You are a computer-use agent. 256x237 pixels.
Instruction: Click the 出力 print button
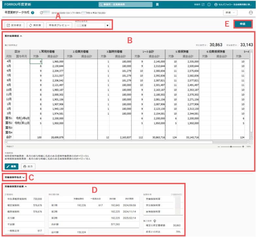28,167
